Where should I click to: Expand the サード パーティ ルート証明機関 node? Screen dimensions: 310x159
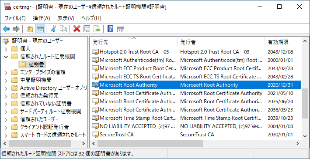[x=6, y=112]
